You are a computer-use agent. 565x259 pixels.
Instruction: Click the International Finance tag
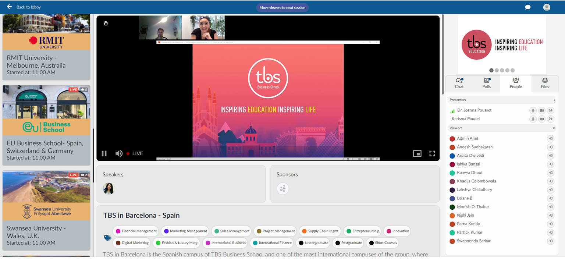point(271,243)
